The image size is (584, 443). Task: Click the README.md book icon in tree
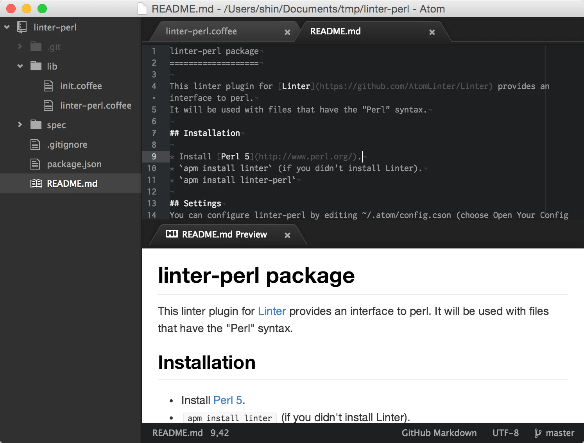pyautogui.click(x=36, y=183)
